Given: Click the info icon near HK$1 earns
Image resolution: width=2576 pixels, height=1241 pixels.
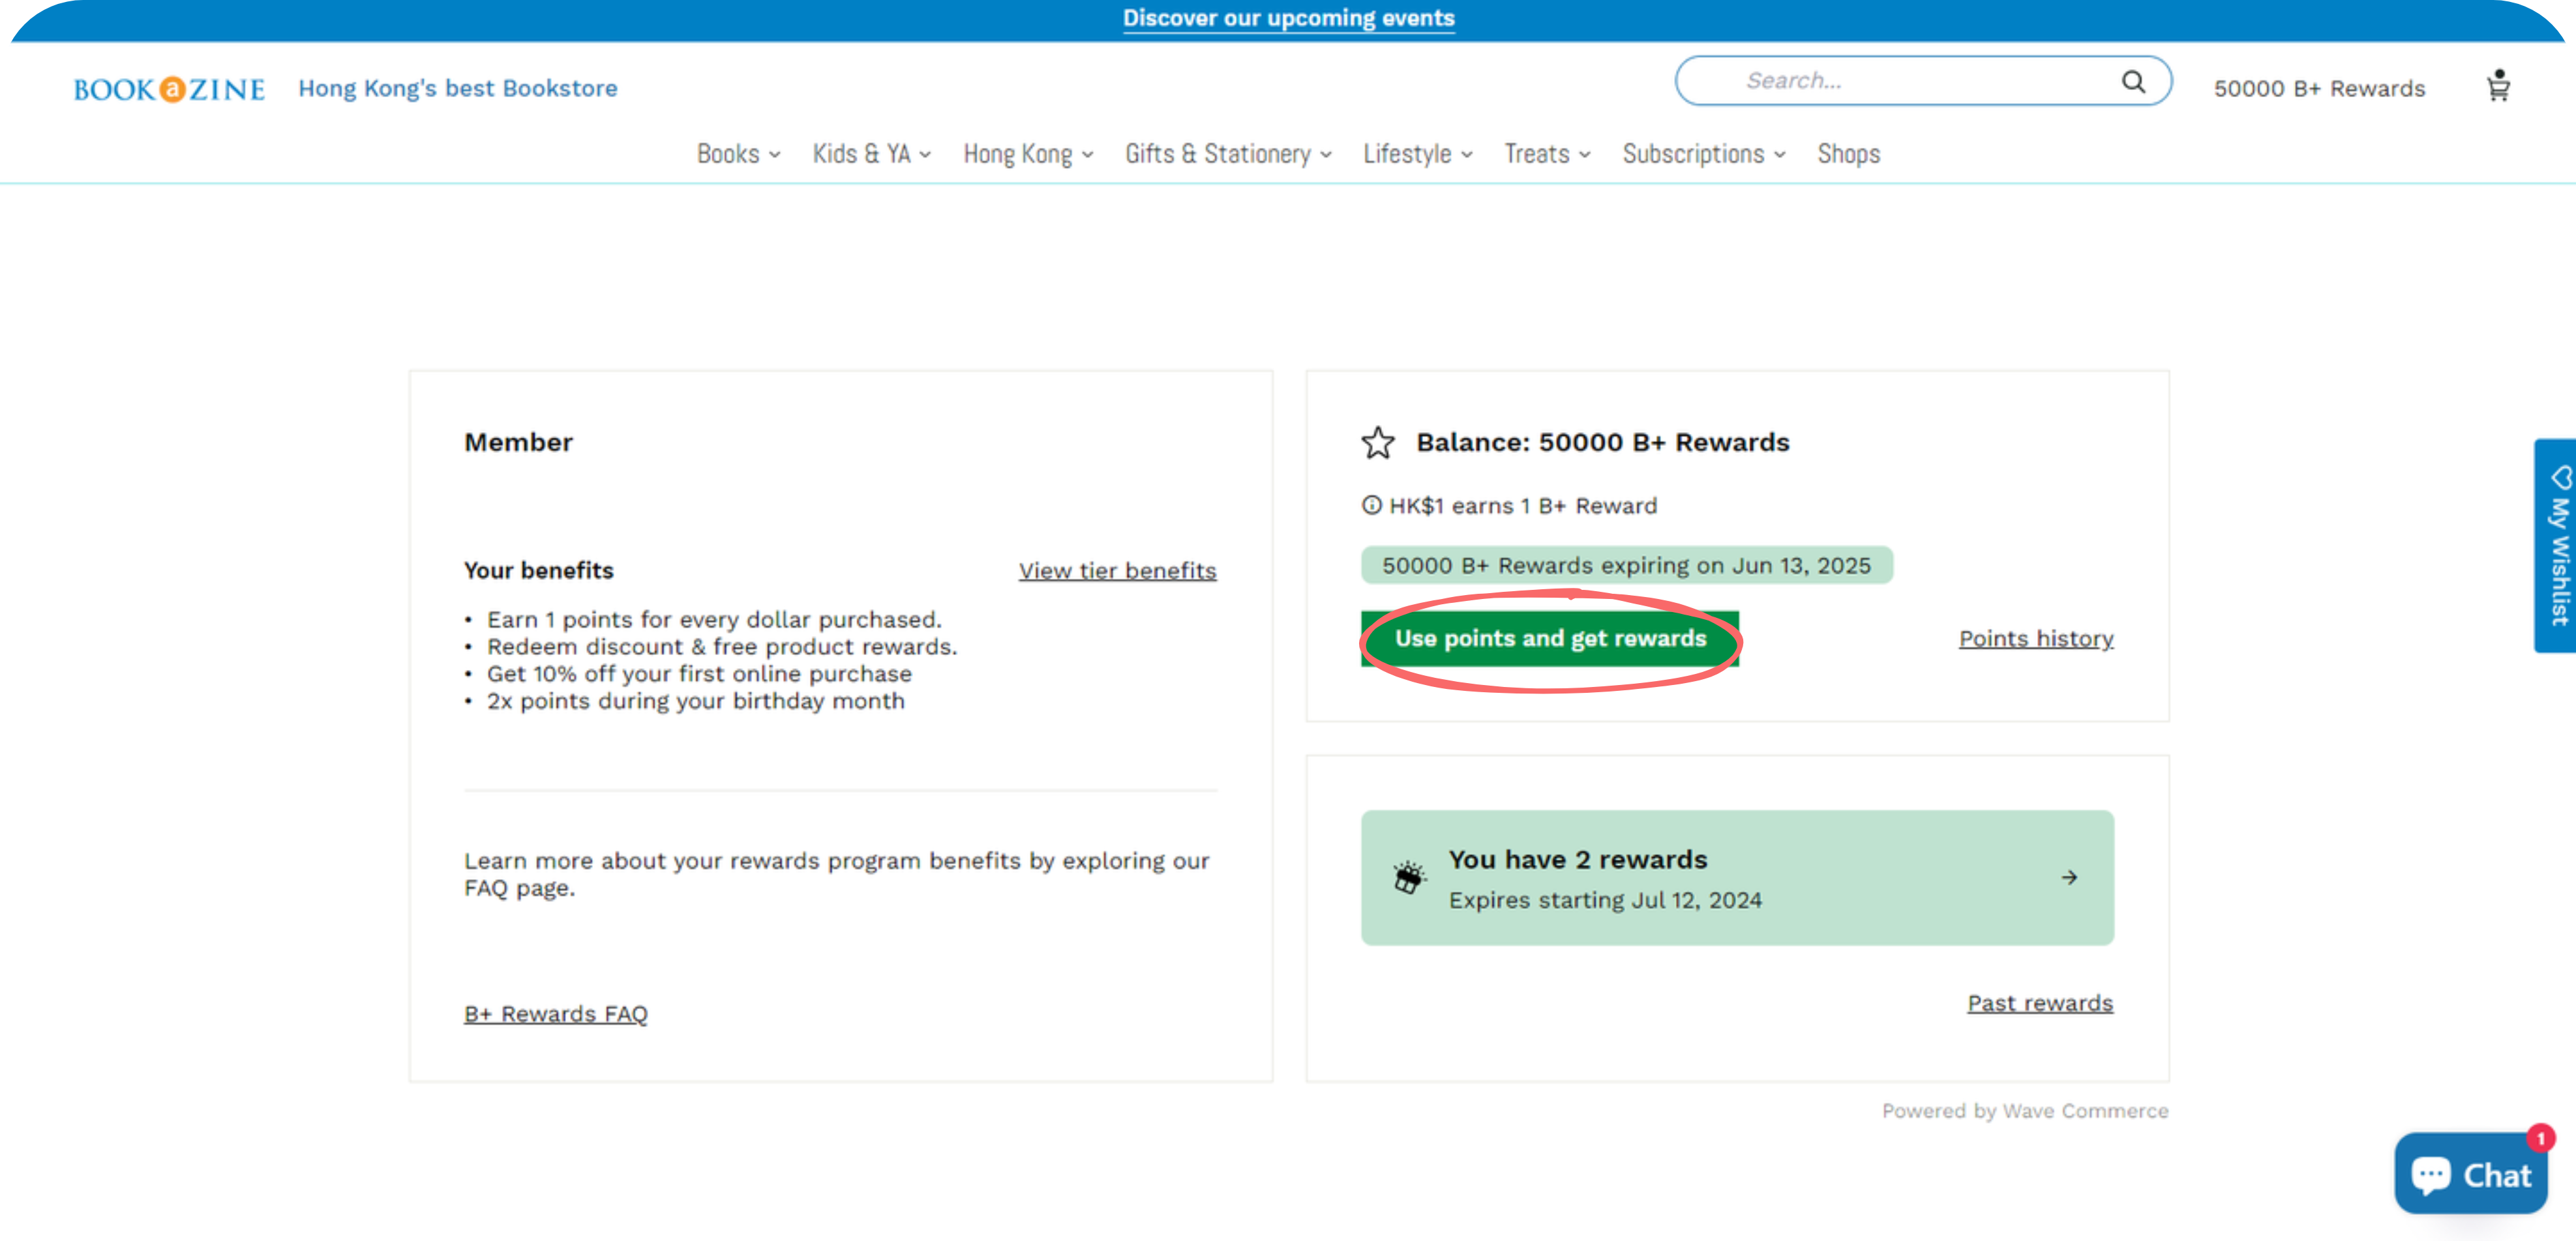Looking at the screenshot, I should 1371,506.
